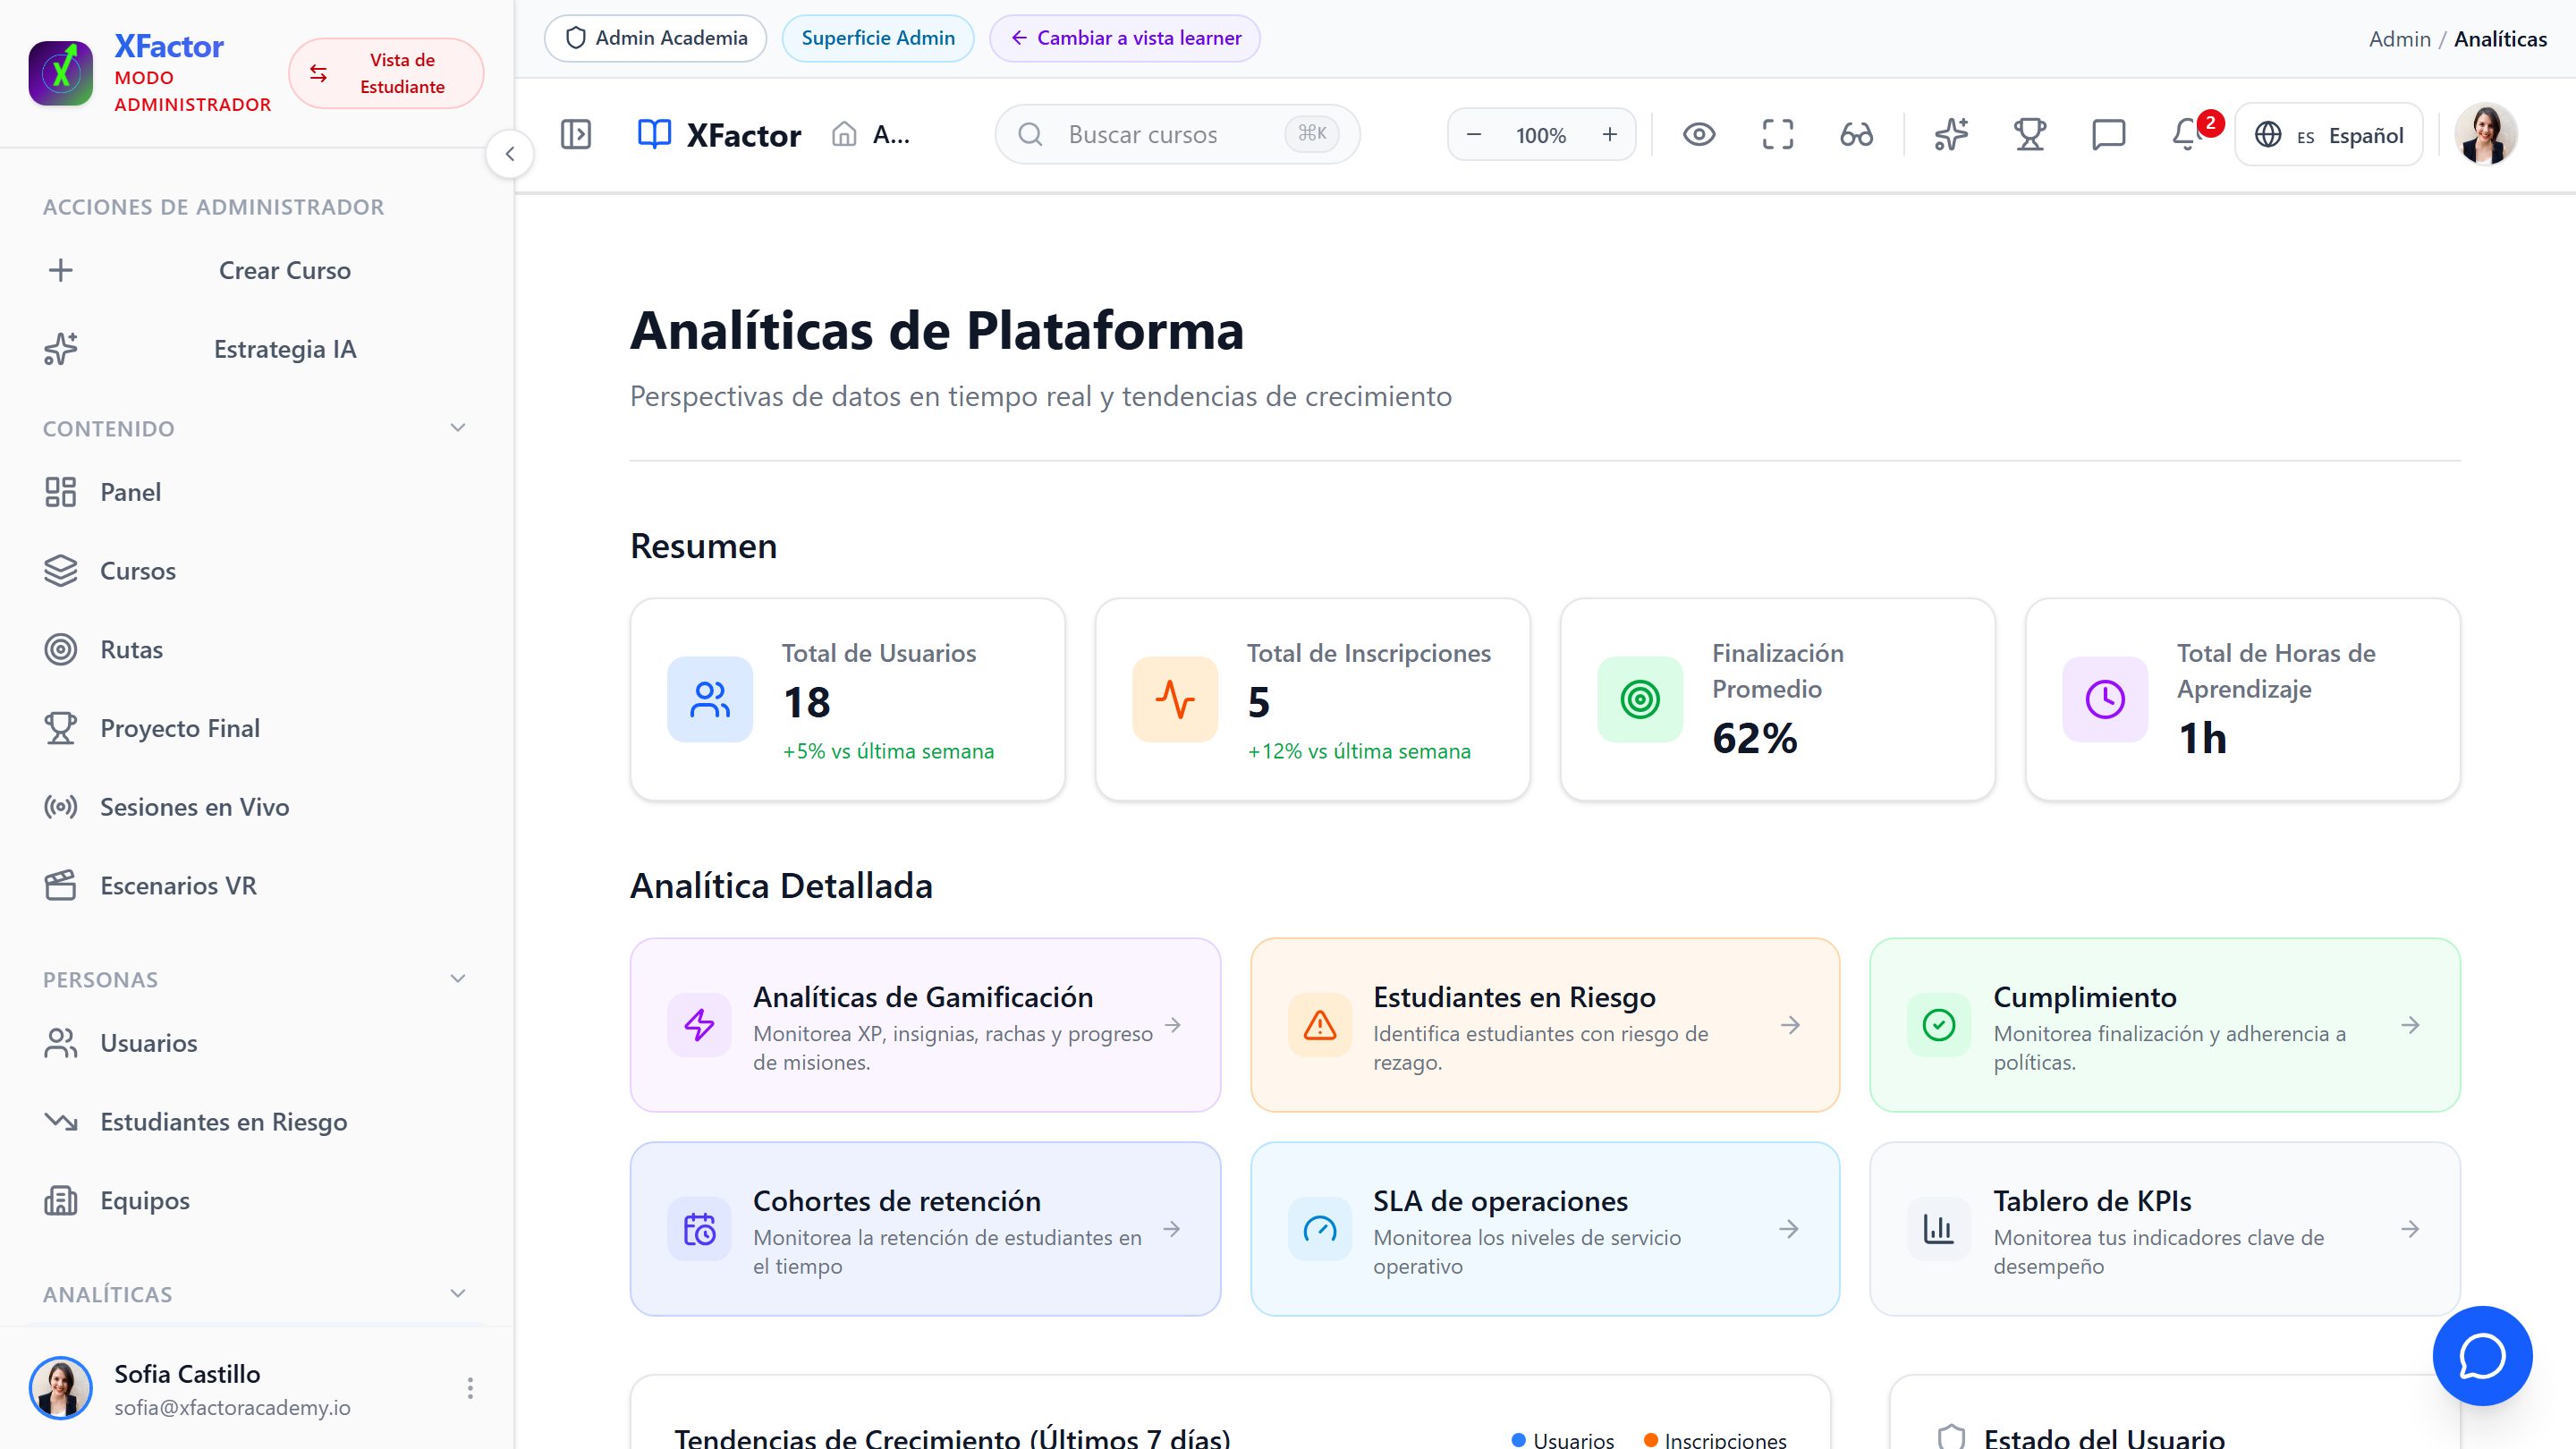Screen dimensions: 2576x1449
Task: Open notifications bell
Action: (2188, 134)
